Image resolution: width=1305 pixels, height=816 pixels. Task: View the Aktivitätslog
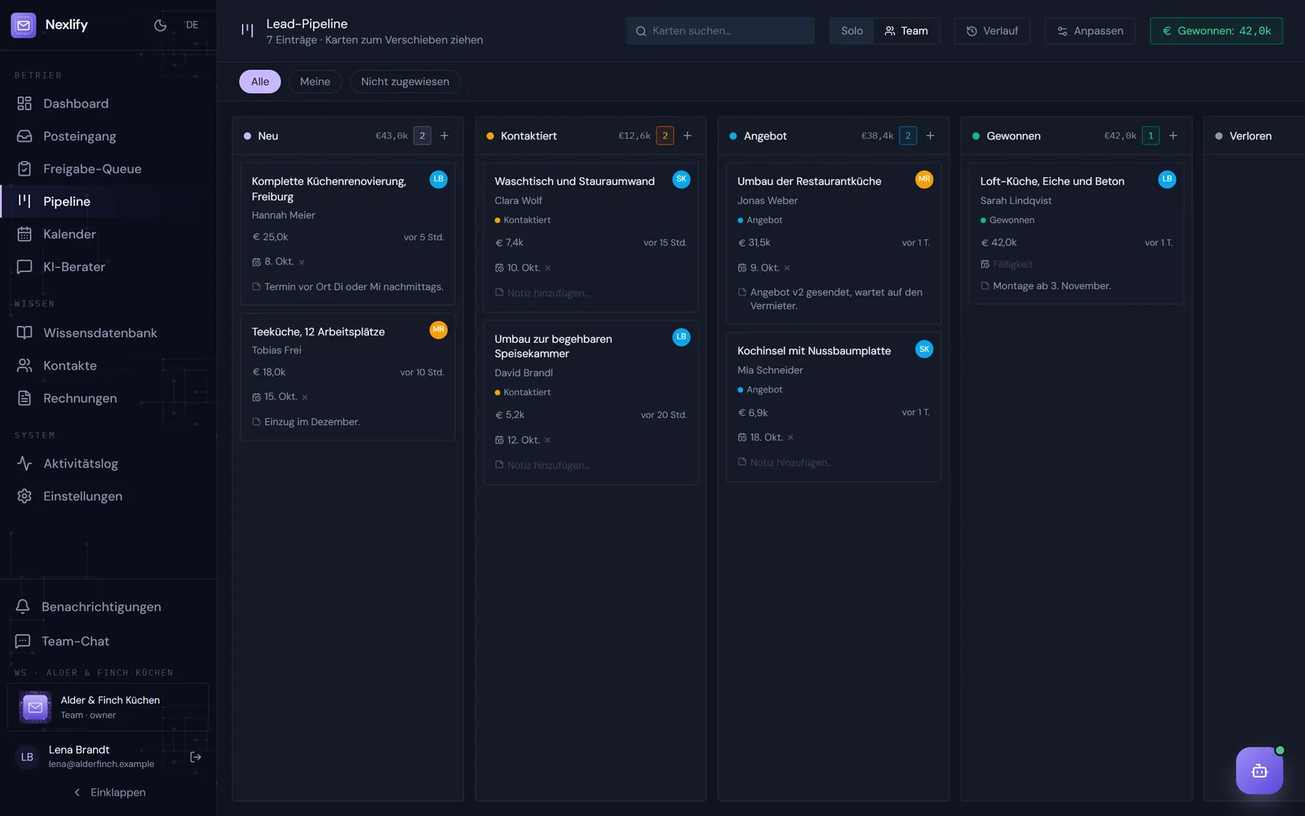(108, 463)
